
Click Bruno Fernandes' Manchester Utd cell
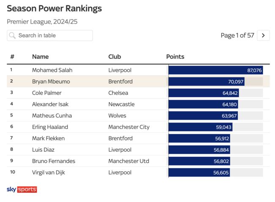129,161
